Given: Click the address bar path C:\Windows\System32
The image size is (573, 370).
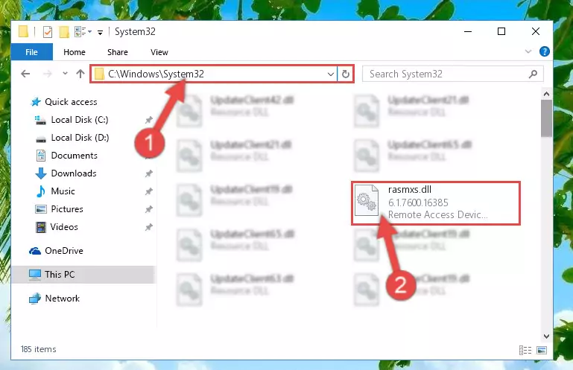Looking at the screenshot, I should click(x=156, y=74).
